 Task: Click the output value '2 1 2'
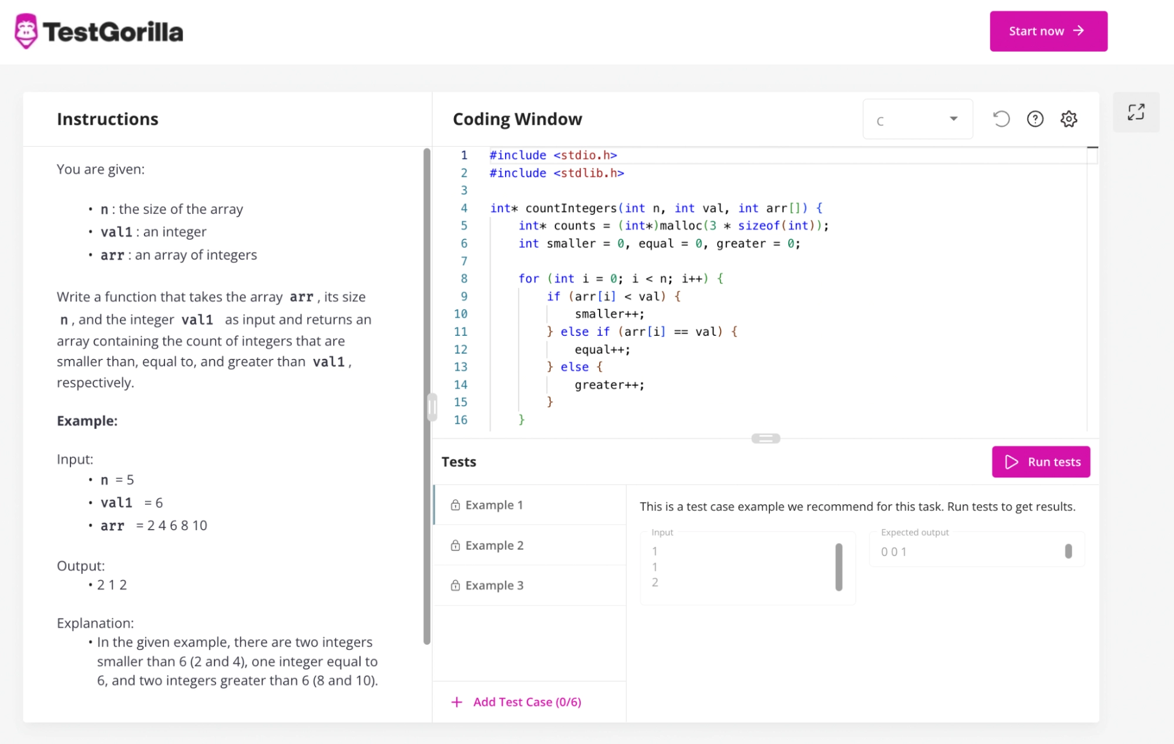[x=112, y=585]
